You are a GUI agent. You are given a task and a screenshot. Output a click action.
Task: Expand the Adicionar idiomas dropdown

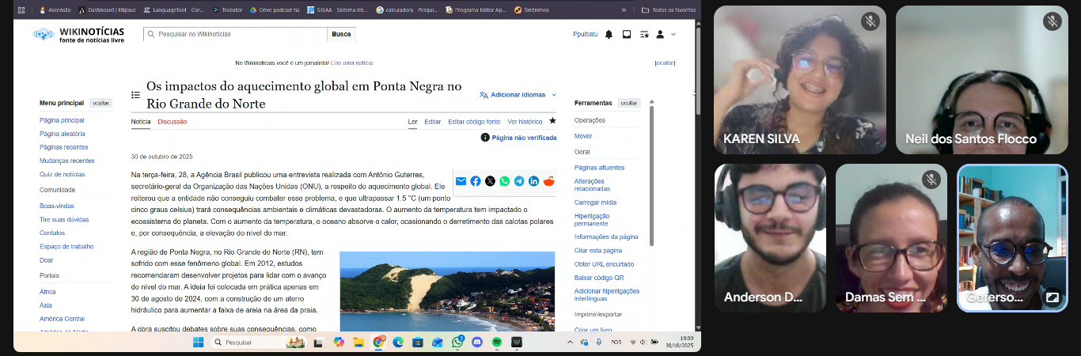coord(518,95)
